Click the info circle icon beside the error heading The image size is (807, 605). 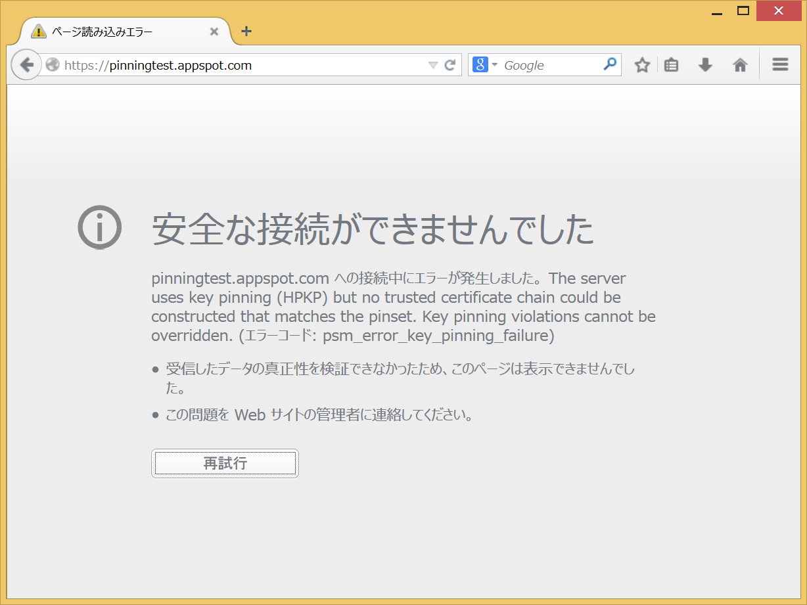[99, 227]
